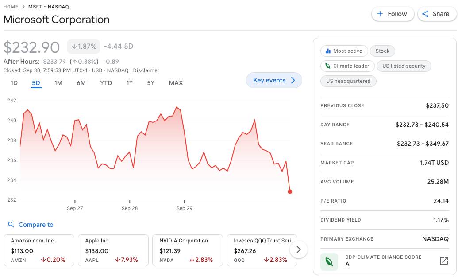
Task: Click the Share button
Action: tap(435, 14)
